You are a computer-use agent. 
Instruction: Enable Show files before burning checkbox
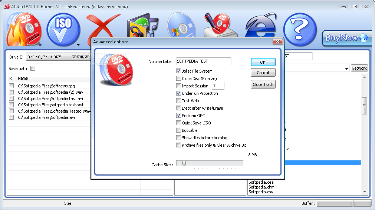coord(178,138)
